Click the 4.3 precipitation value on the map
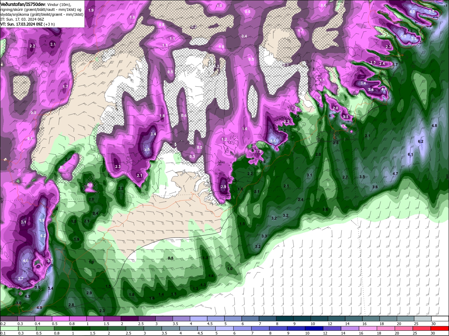 tap(27, 296)
